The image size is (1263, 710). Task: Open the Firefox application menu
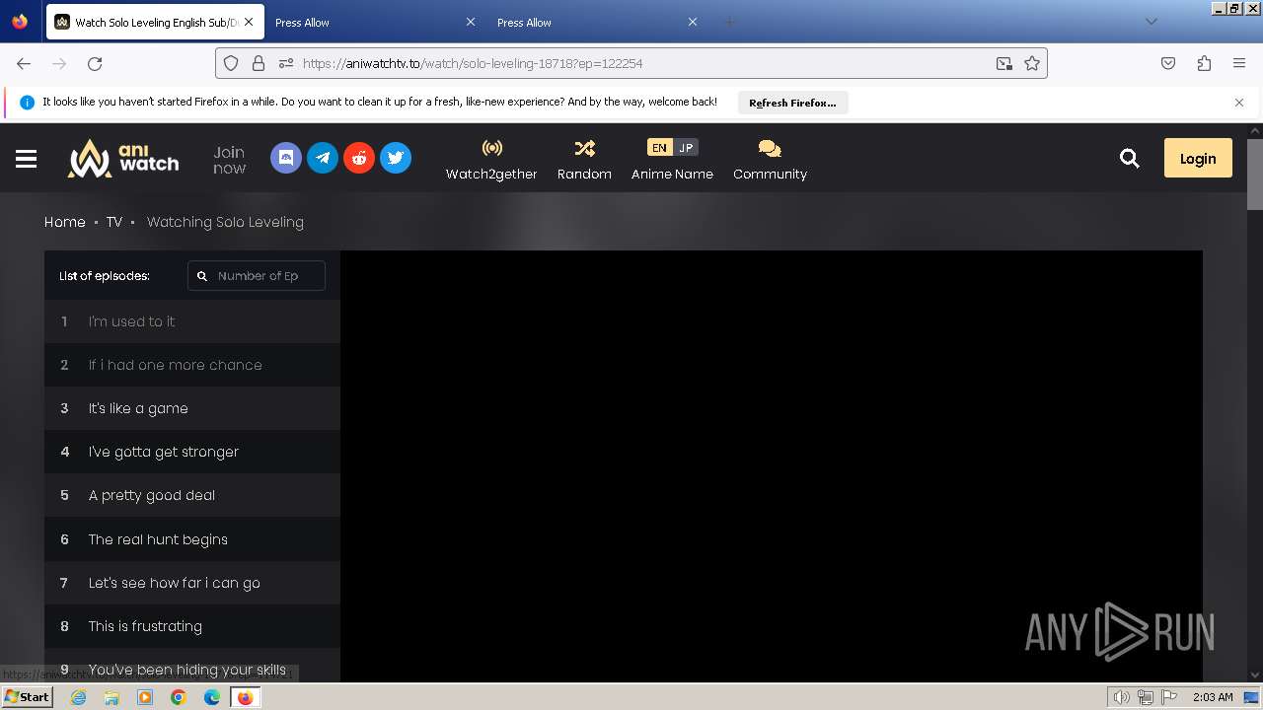(x=1239, y=63)
